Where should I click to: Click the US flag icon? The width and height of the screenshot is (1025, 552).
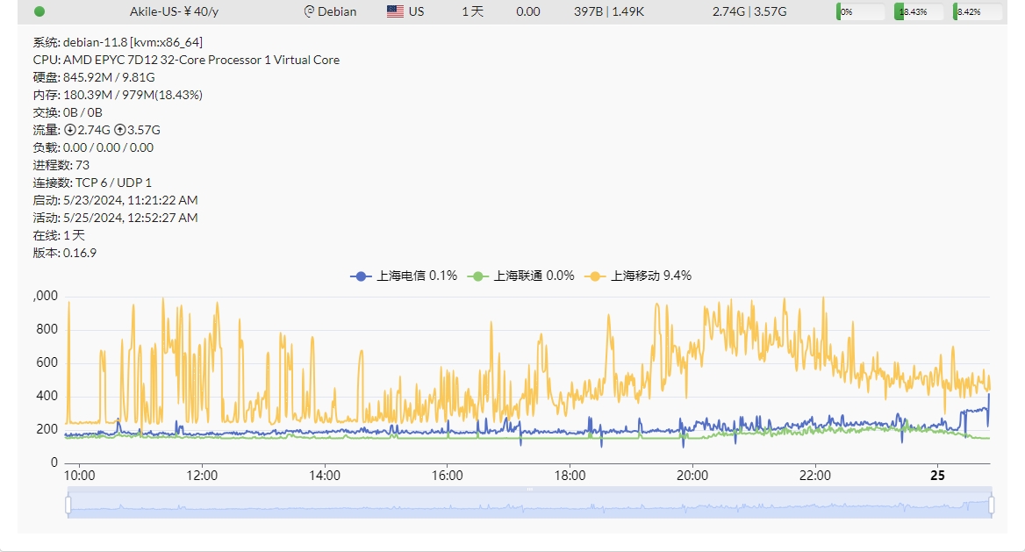click(x=395, y=11)
